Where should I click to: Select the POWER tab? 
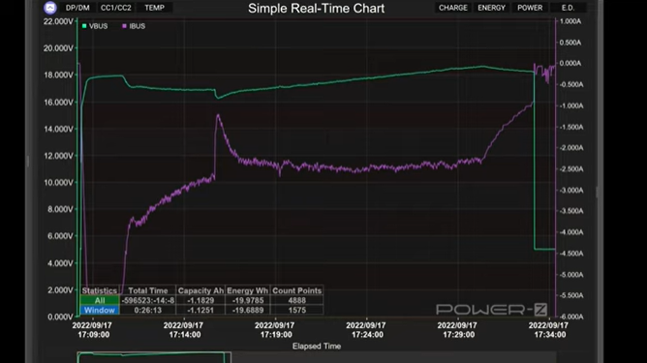(x=530, y=8)
